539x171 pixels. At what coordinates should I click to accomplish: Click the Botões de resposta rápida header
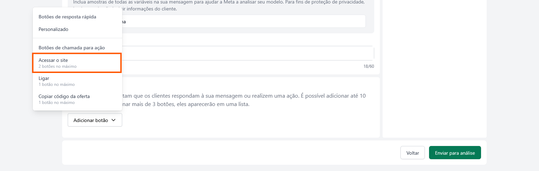(67, 17)
